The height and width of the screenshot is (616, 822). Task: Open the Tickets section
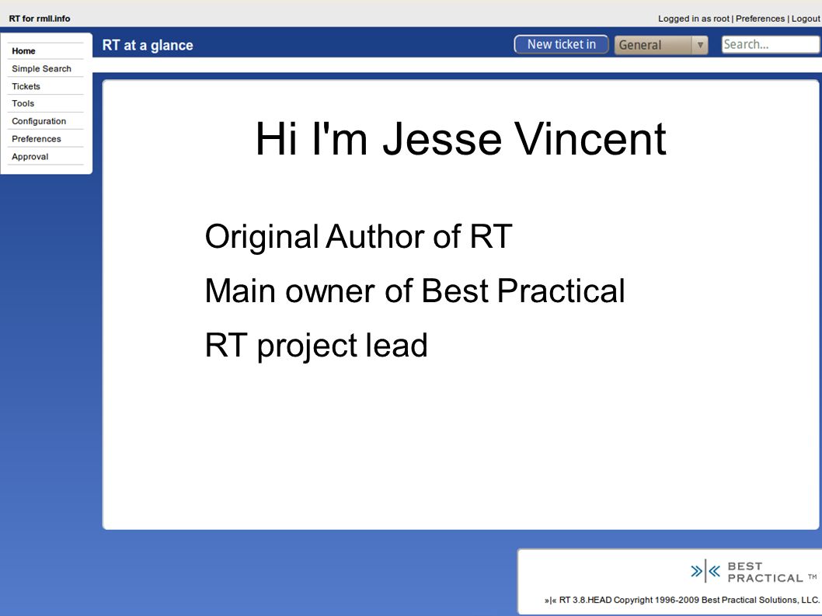(26, 86)
